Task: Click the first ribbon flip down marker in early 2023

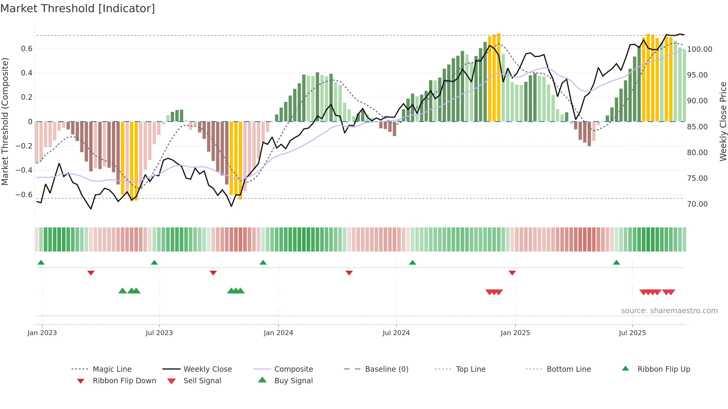Action: click(91, 273)
